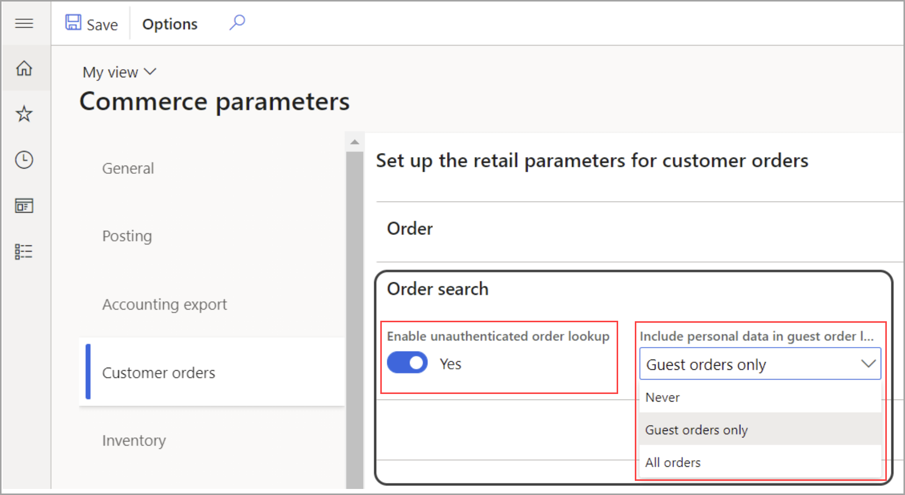Select the Inventory tab
This screenshot has width=905, height=495.
point(134,440)
